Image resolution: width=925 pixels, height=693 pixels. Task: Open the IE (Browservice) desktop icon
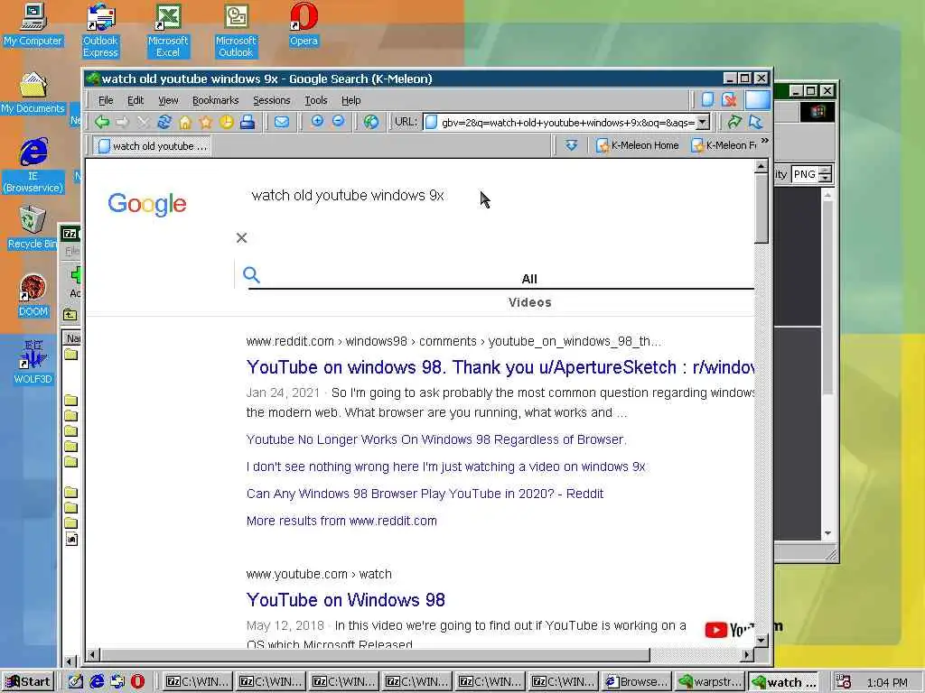(x=33, y=166)
